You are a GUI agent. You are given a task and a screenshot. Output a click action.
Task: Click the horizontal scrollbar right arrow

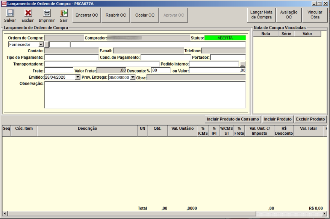pos(325,213)
